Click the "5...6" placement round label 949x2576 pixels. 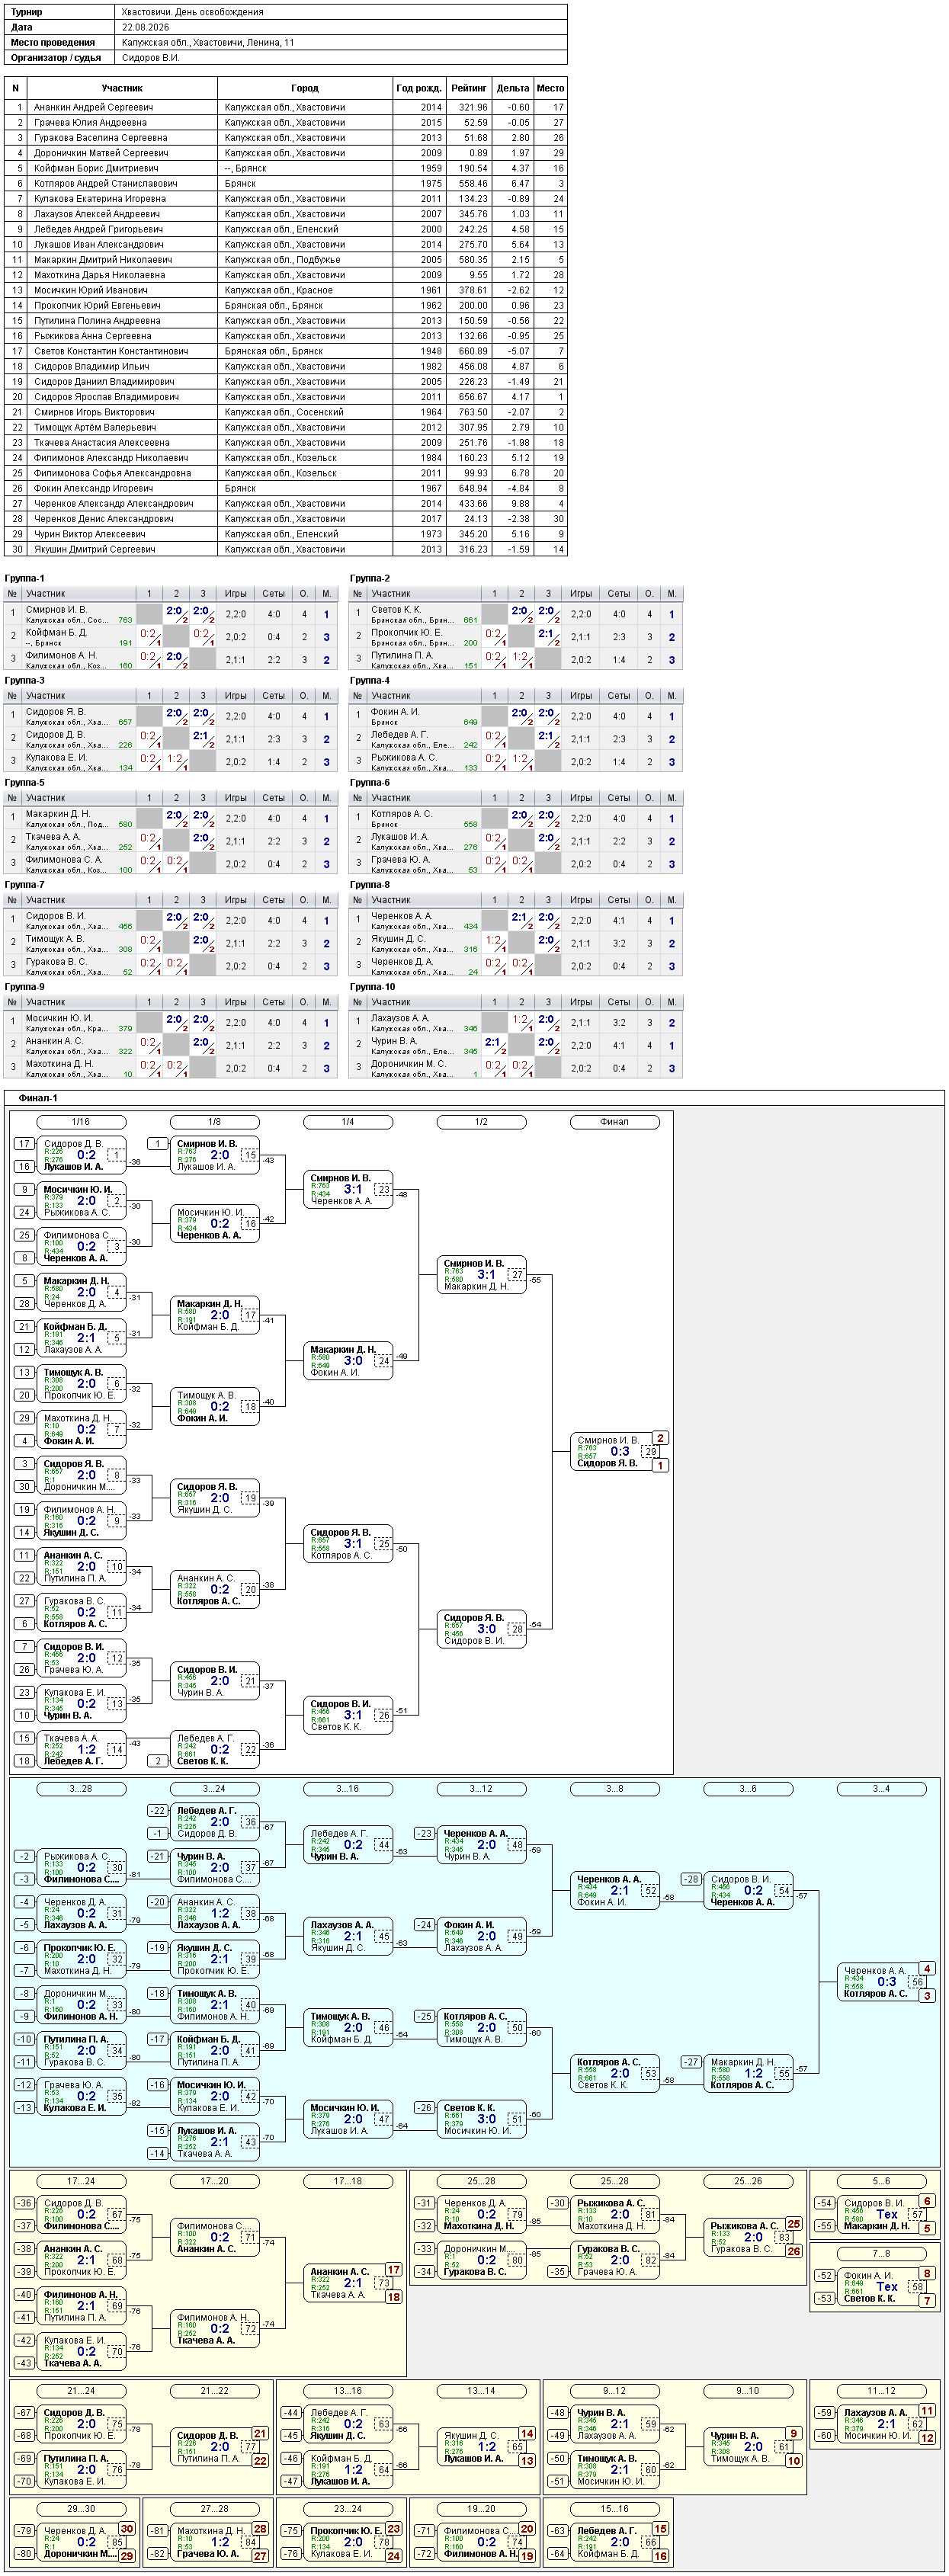click(x=881, y=2180)
